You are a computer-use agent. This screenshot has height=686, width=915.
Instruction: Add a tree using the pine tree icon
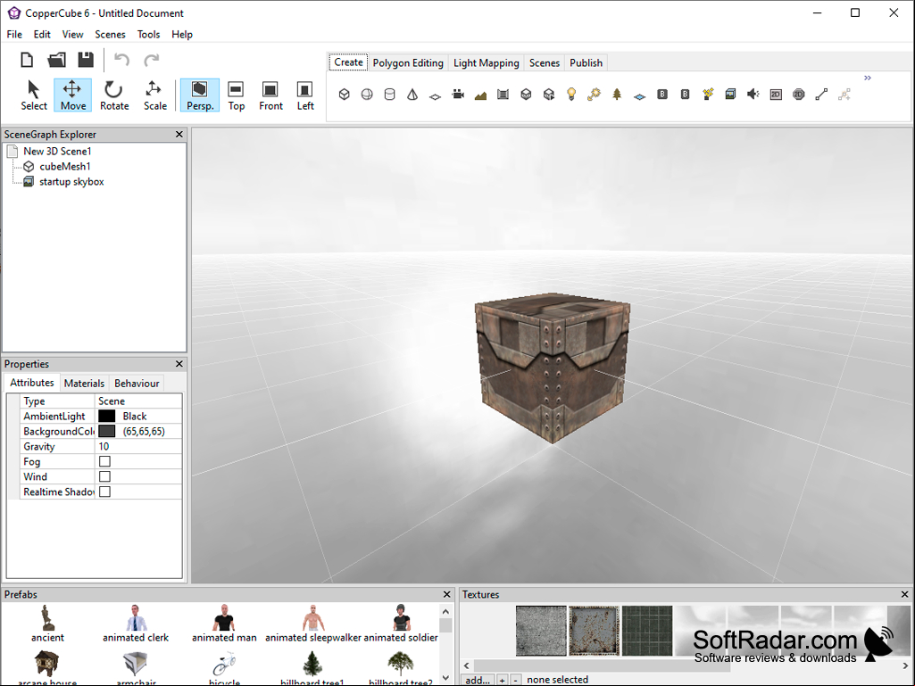pyautogui.click(x=617, y=94)
